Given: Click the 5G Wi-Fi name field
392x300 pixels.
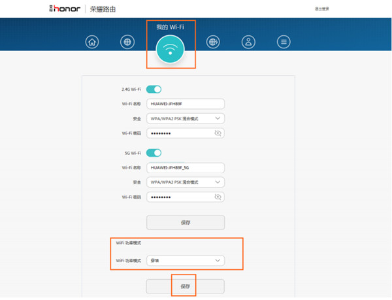Looking at the screenshot, I should point(186,167).
